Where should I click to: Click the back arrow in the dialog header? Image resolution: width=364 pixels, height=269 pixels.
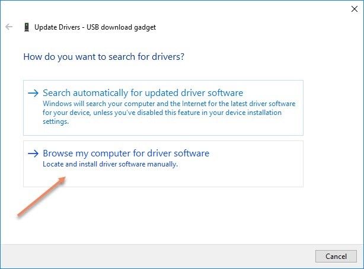pyautogui.click(x=9, y=27)
